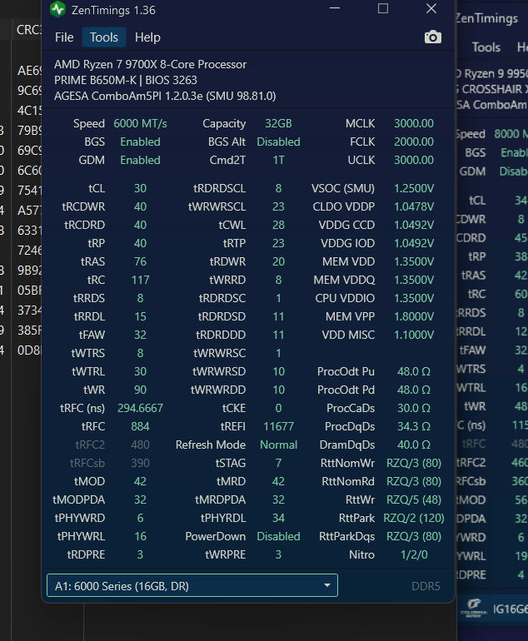Click the DramDqDs value 40.0 Ω

coord(414,445)
